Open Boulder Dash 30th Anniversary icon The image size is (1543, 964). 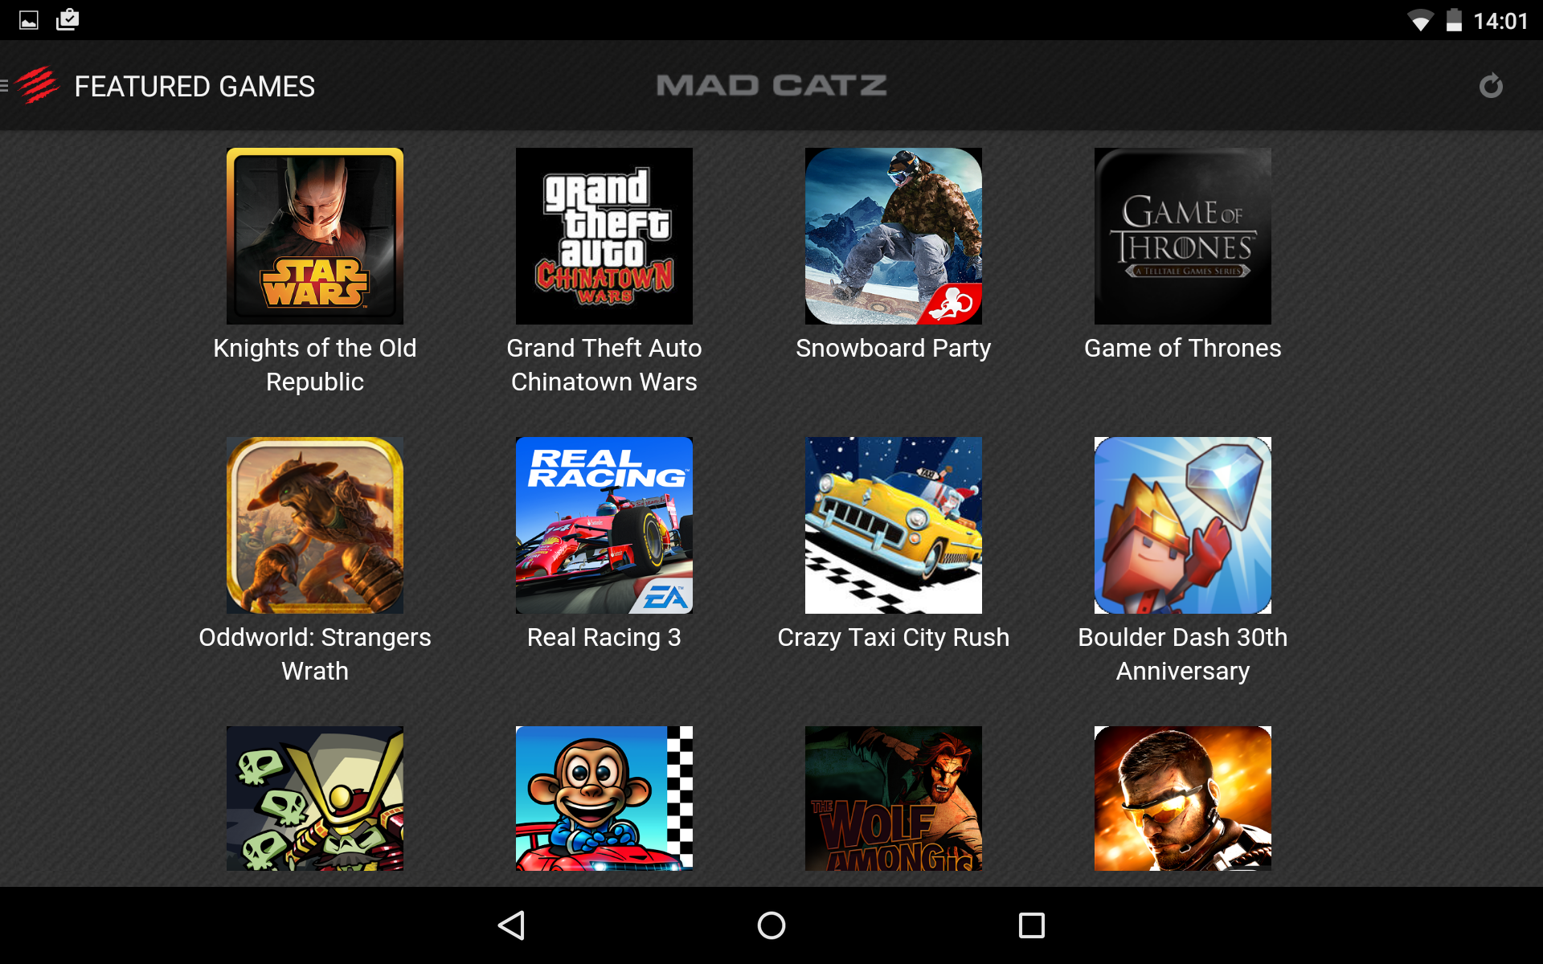point(1183,525)
